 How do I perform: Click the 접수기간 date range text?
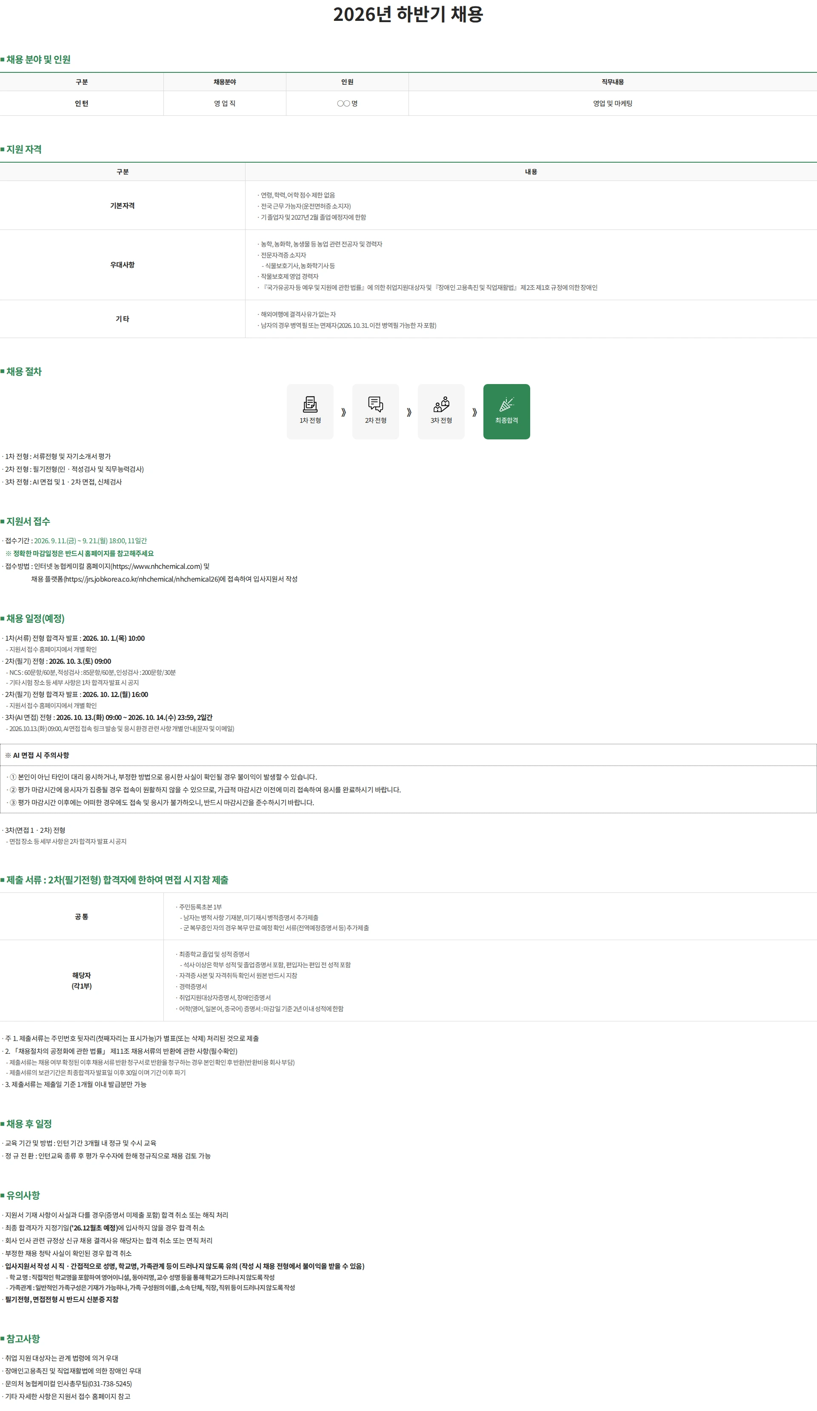90,540
